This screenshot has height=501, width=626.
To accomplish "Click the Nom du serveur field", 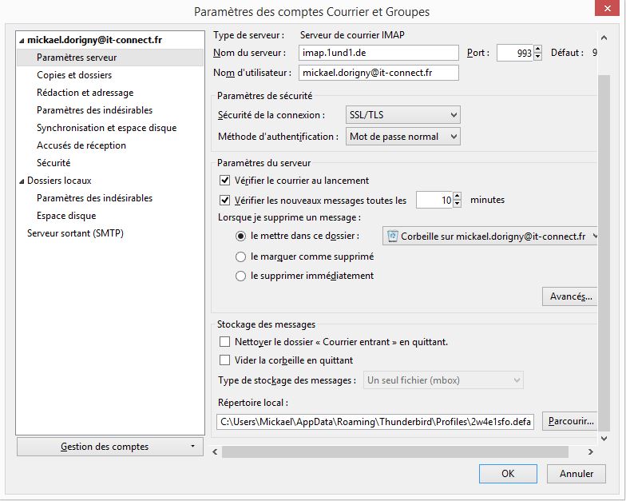I will pos(378,53).
